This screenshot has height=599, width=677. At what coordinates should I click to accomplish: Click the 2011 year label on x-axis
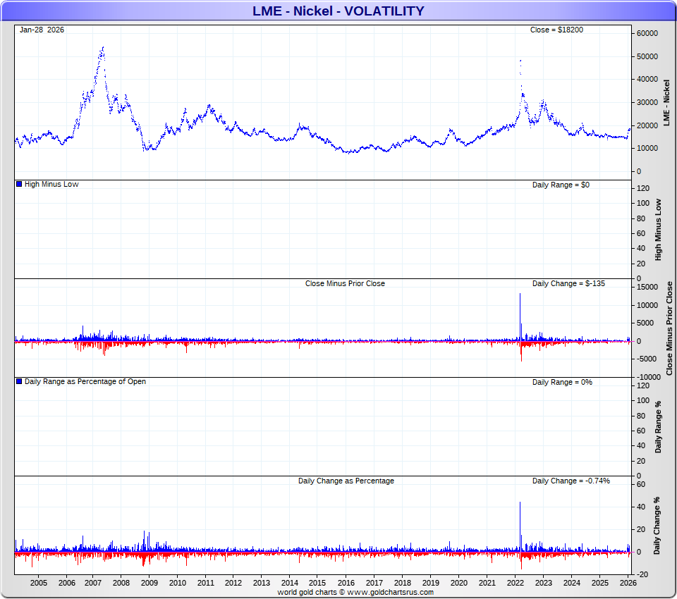click(206, 583)
